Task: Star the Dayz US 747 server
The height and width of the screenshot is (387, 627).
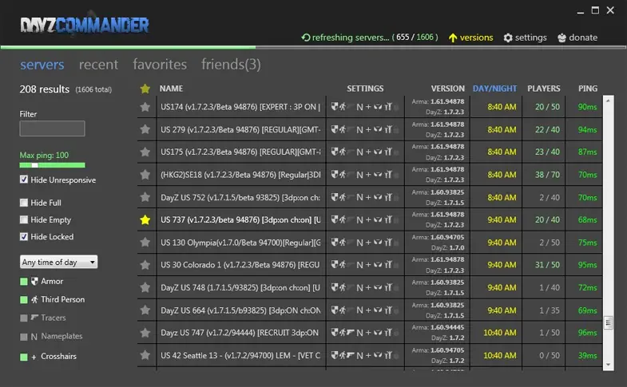Action: [145, 333]
